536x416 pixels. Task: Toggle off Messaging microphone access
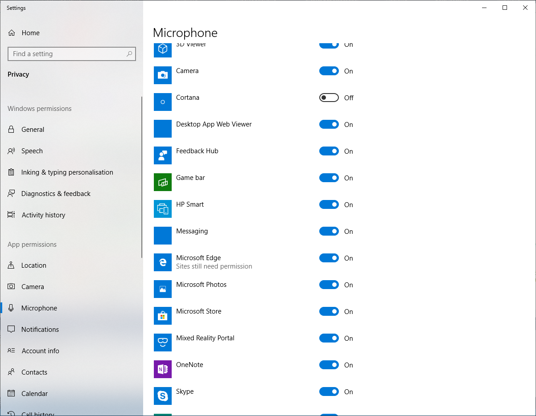point(329,231)
